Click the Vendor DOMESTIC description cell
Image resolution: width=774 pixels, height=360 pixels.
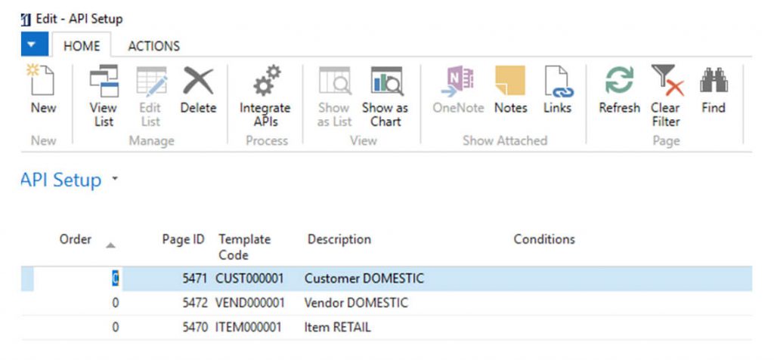coord(356,303)
